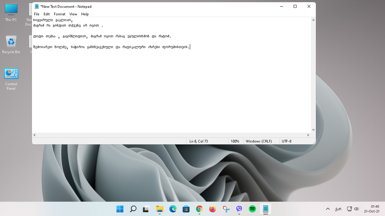
Task: Click the window title '*New Text Document - Notepad'
Action: (x=66, y=7)
